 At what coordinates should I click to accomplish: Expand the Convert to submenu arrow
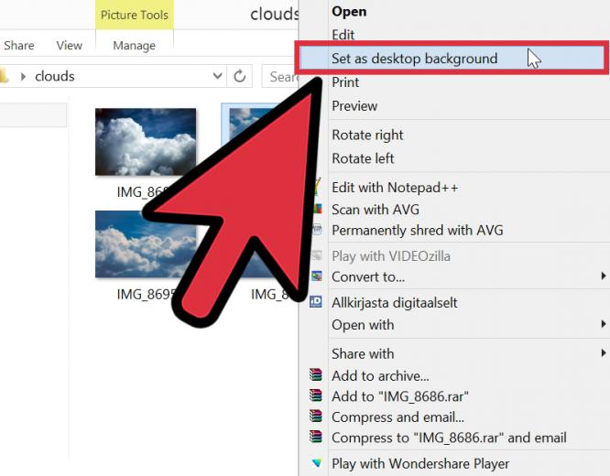coord(604,276)
